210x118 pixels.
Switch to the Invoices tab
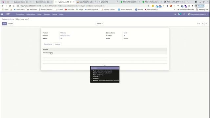point(57,44)
